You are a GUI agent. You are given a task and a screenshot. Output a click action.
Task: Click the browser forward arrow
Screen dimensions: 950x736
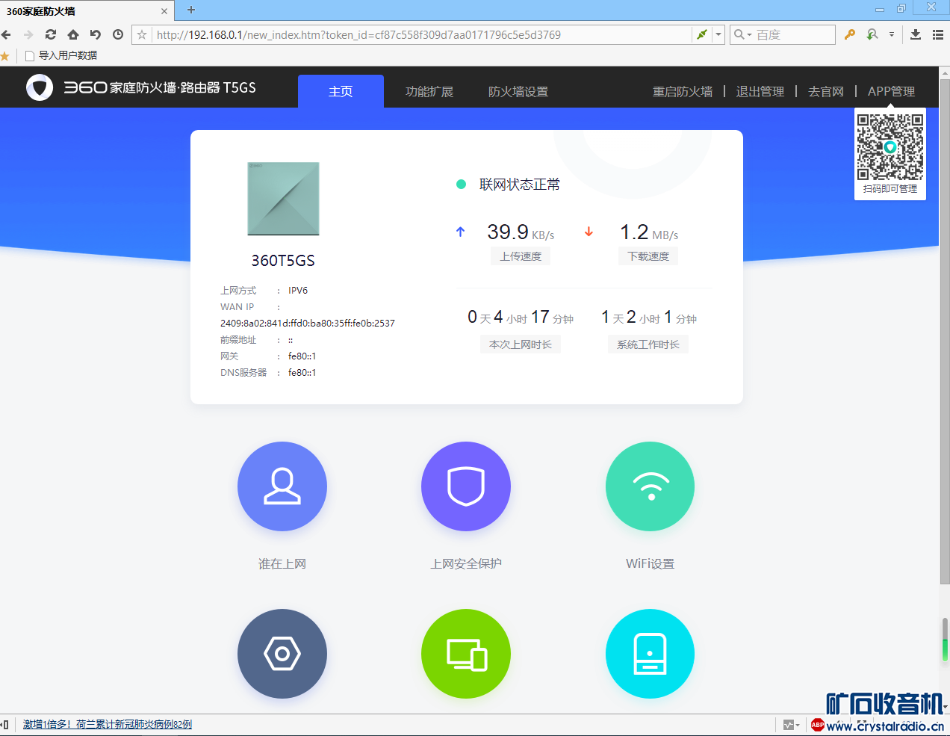[x=28, y=34]
